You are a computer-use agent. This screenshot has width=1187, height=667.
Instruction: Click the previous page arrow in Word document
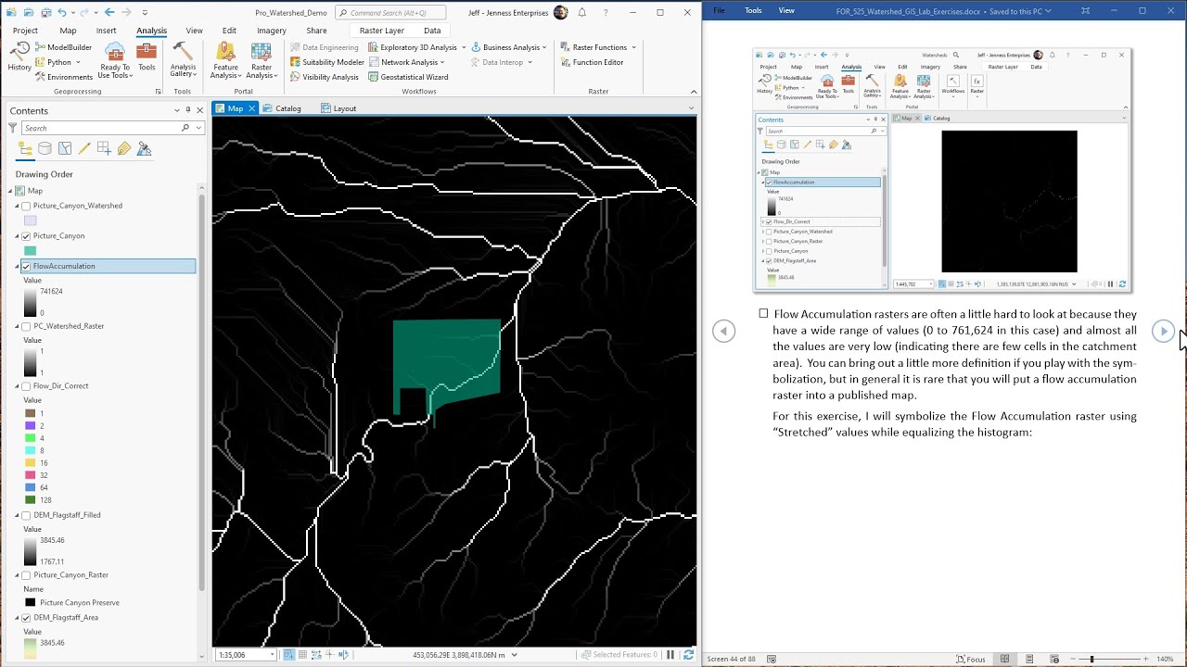pyautogui.click(x=723, y=331)
